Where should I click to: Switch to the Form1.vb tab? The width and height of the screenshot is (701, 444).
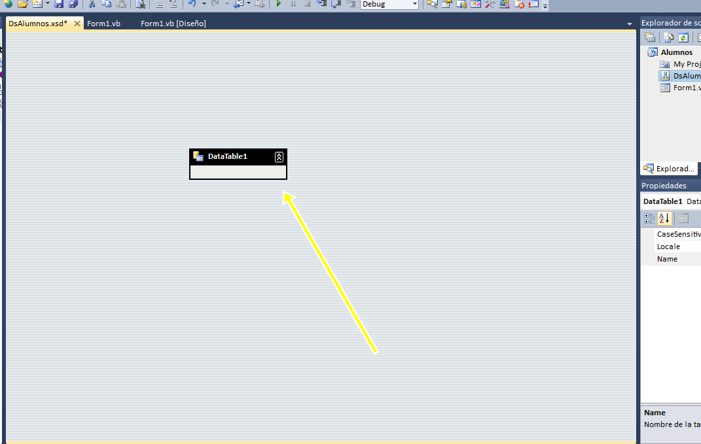103,23
